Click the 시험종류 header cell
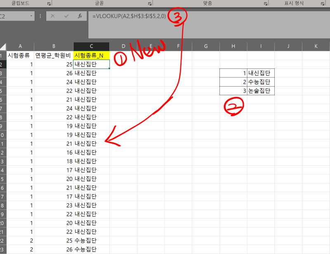 click(20, 55)
